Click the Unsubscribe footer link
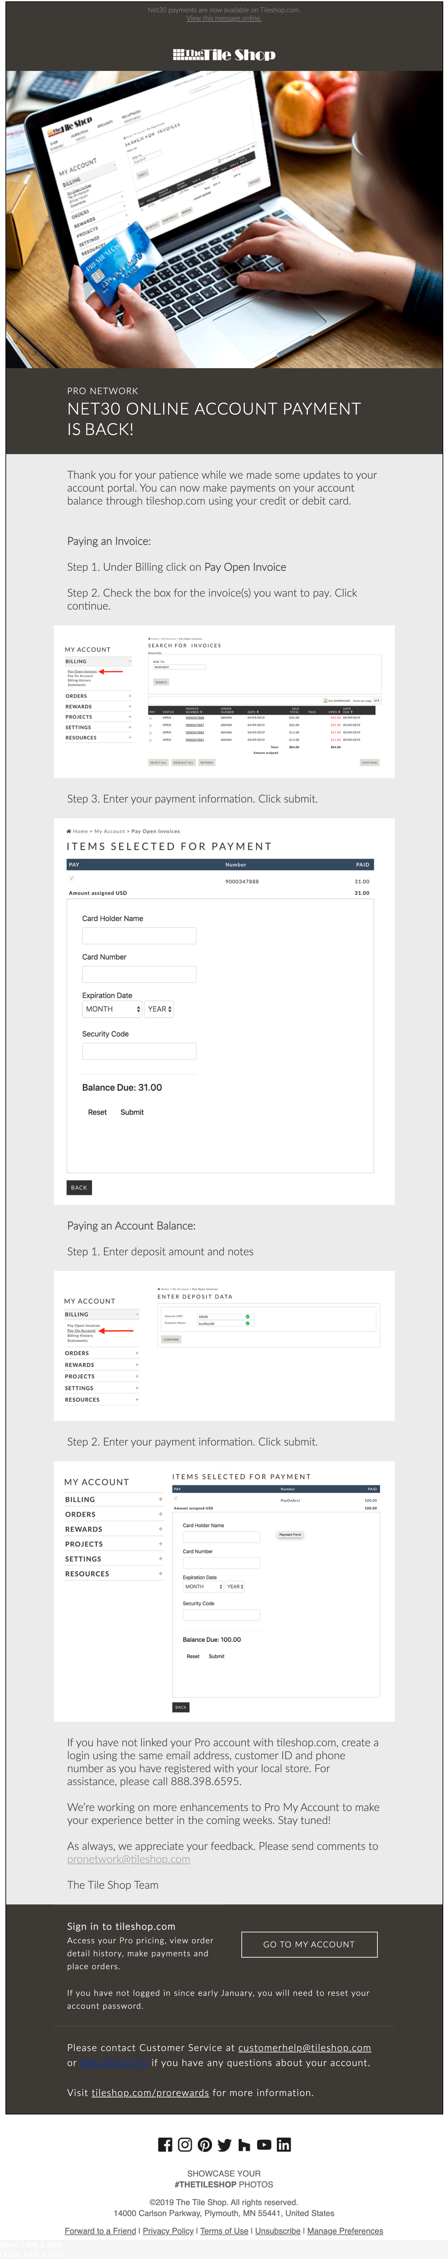The width and height of the screenshot is (448, 2259). [278, 2231]
